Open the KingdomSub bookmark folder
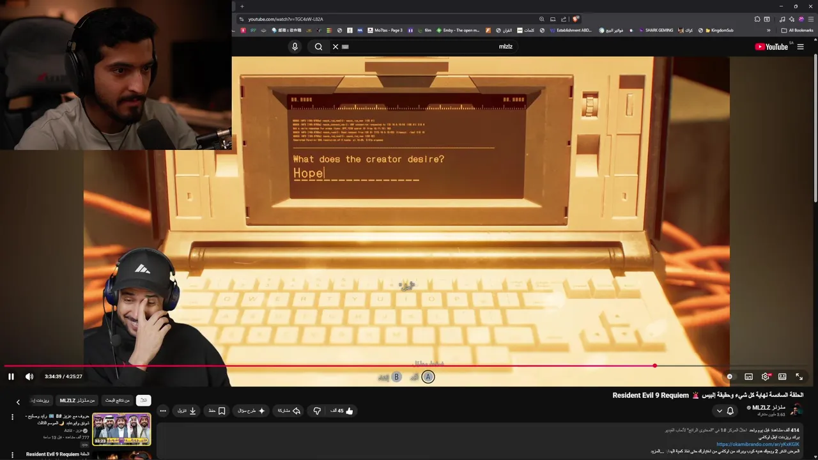Screen dimensions: 818x460 click(x=719, y=30)
